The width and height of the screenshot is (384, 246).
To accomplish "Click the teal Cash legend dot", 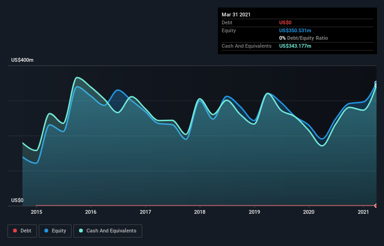I will [x=81, y=231].
